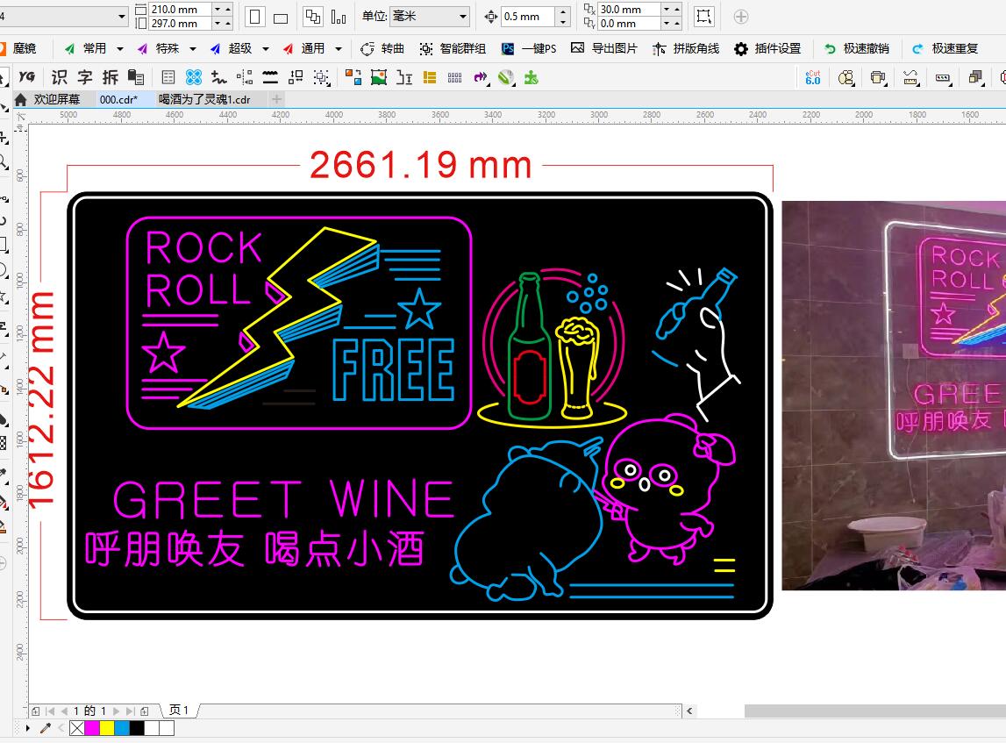Screen dimensions: 1006x743
Task: Open the page size preset dropdown
Action: [64, 17]
